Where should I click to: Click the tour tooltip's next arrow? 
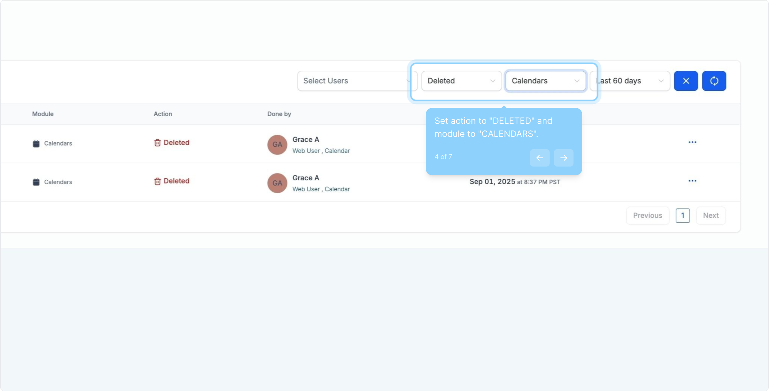[563, 158]
